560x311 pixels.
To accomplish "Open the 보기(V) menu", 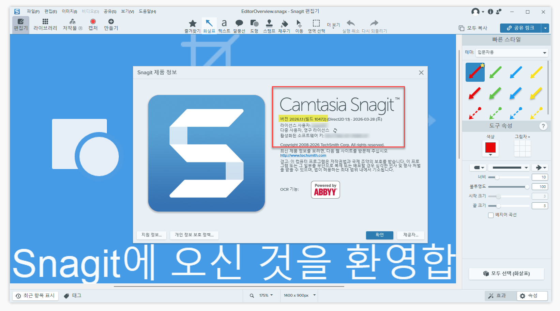I will (127, 12).
